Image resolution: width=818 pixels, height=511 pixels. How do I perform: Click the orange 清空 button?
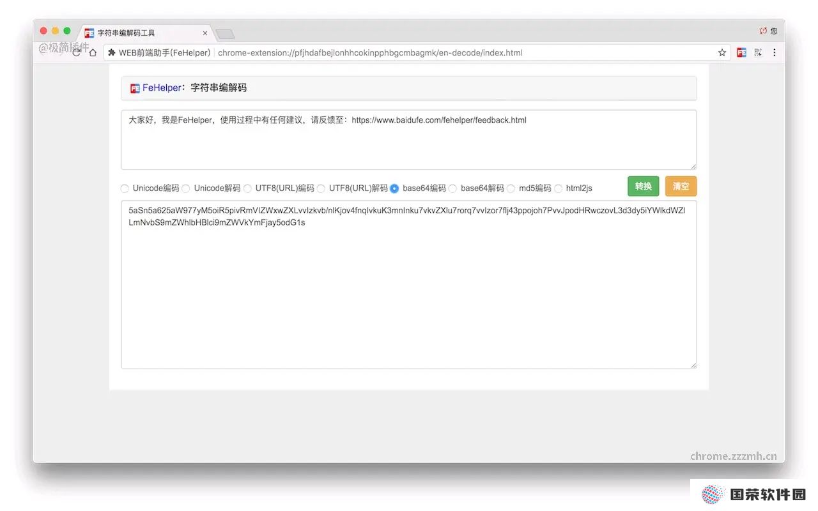click(681, 186)
